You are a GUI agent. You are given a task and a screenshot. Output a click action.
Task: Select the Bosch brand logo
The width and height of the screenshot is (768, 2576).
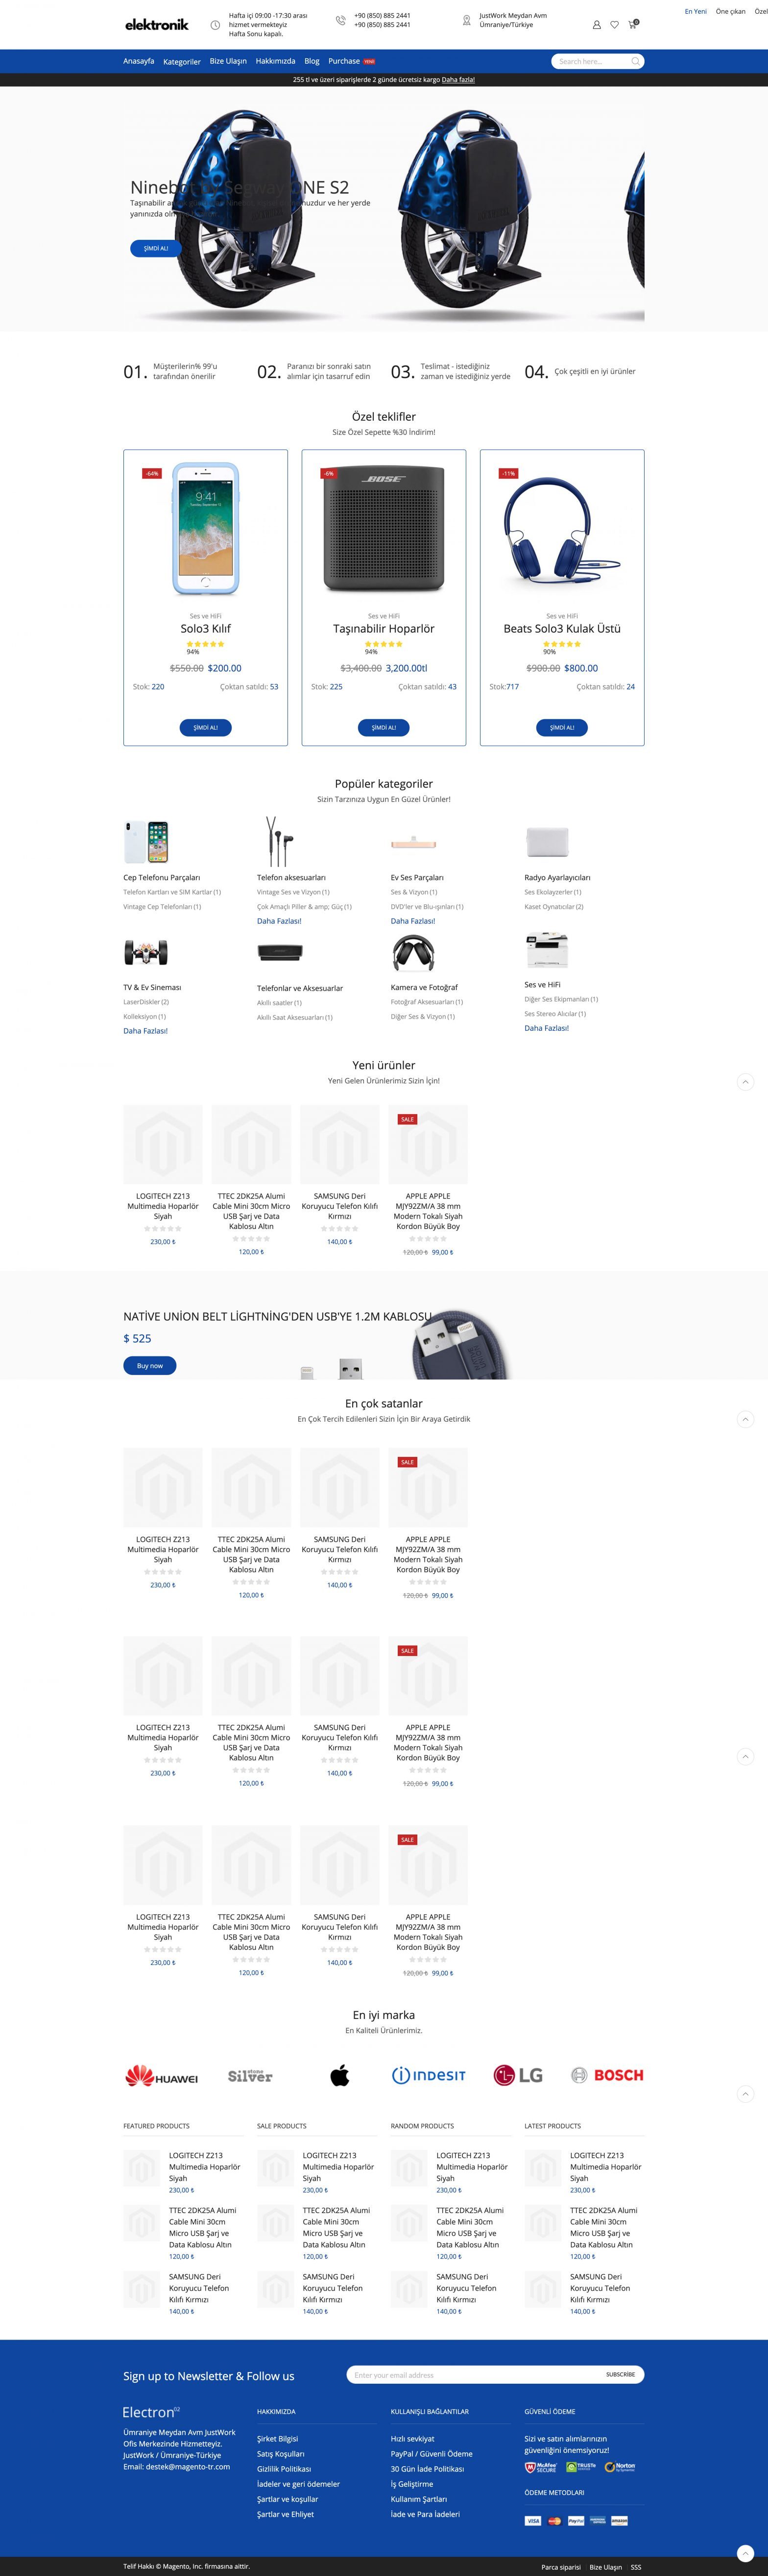(x=607, y=2076)
